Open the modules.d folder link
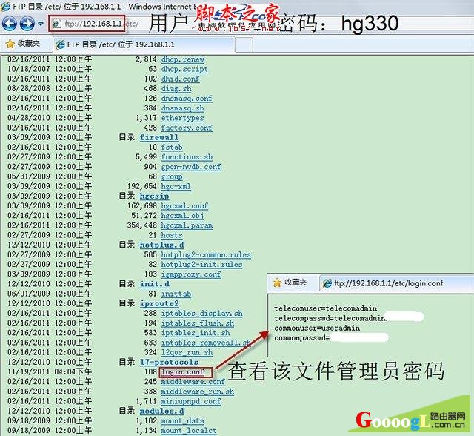 click(161, 411)
